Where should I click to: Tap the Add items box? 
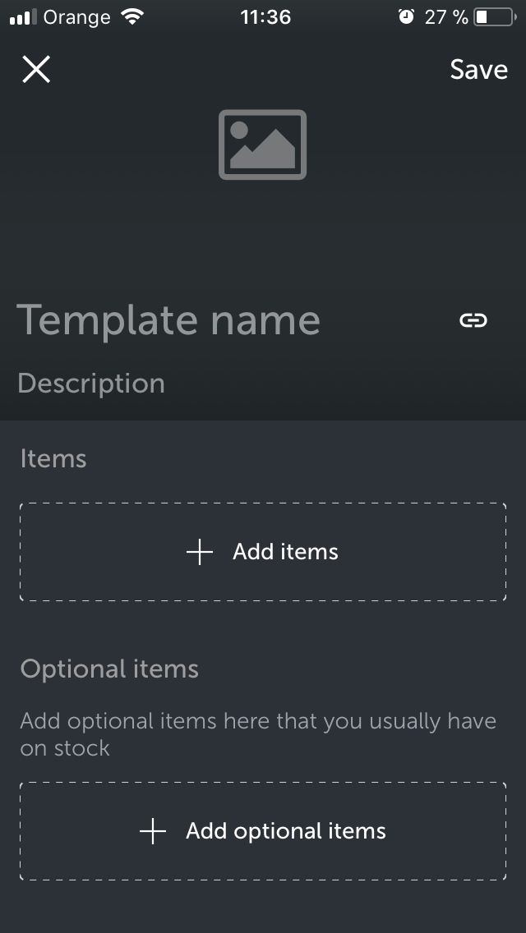point(263,552)
